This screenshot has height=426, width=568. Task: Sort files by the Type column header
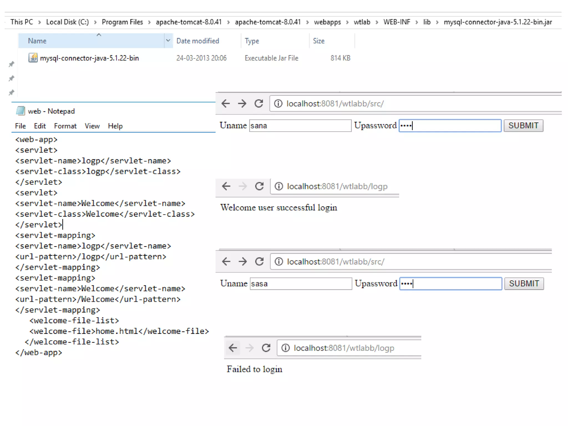pos(275,41)
